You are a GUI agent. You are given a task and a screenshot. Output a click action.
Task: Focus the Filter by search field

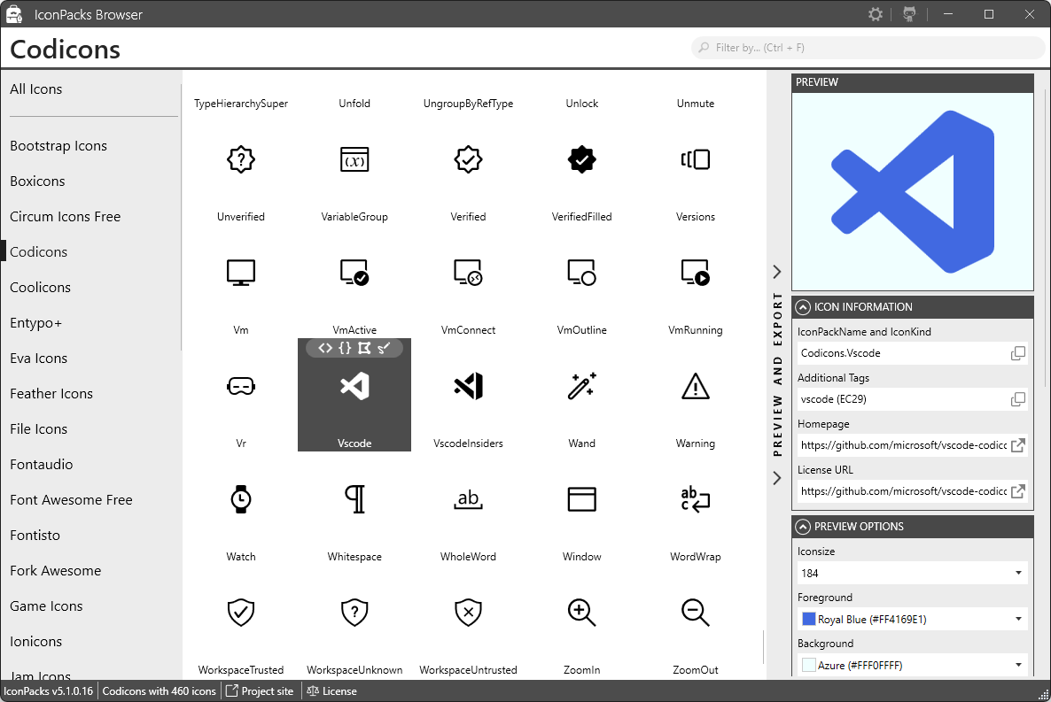pyautogui.click(x=868, y=48)
